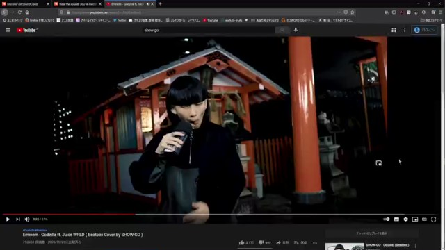Open a new browser tab
The width and height of the screenshot is (445, 250).
coord(160,4)
